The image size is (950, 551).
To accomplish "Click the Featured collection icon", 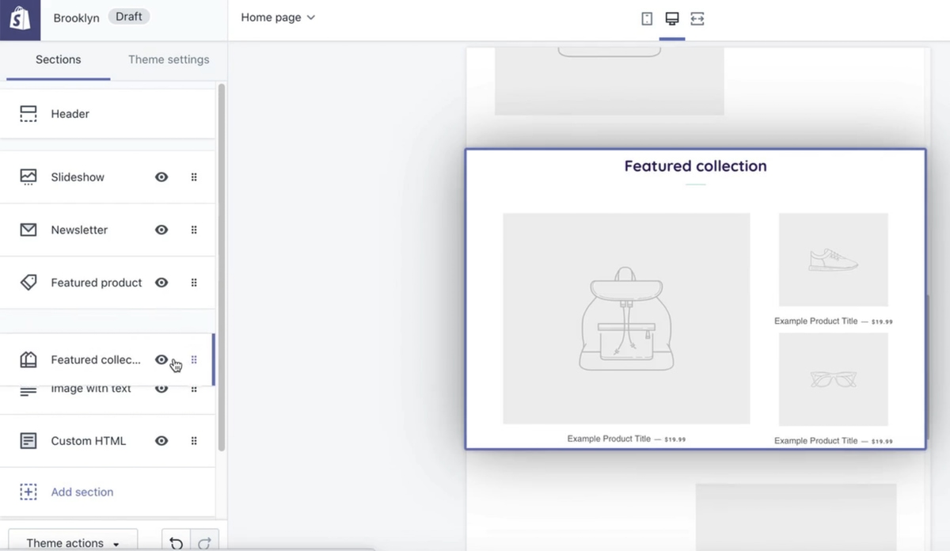I will tap(28, 359).
